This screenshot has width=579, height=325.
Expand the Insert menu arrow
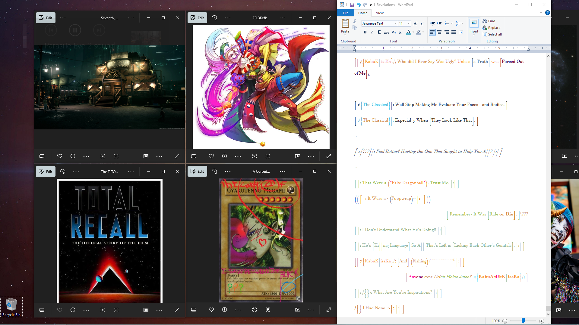pos(474,35)
